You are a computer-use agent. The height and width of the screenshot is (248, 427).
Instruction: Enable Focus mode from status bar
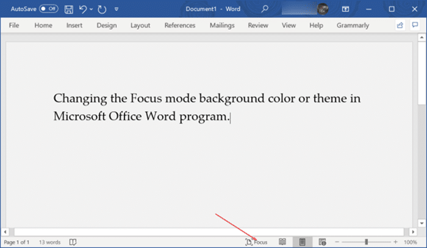coord(256,242)
